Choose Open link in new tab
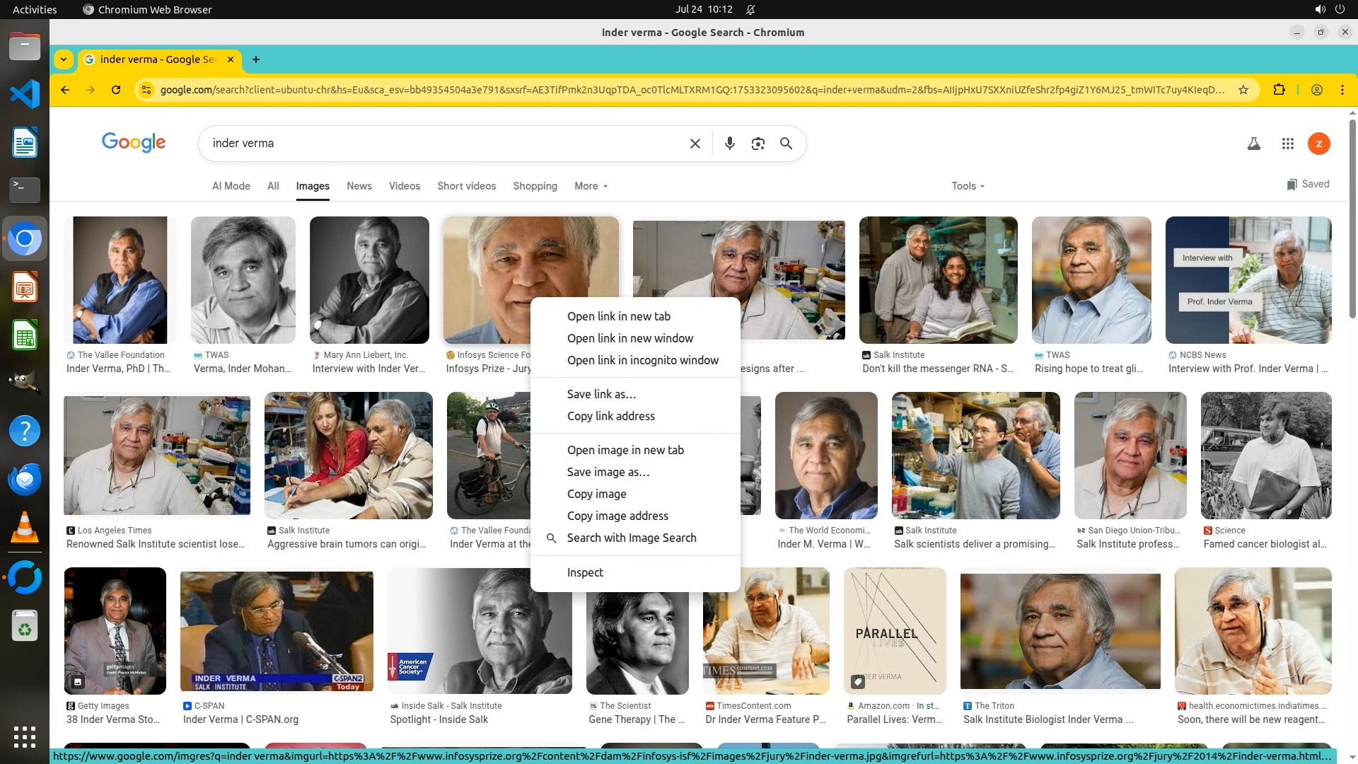Screen dimensions: 1358x764 point(618,316)
